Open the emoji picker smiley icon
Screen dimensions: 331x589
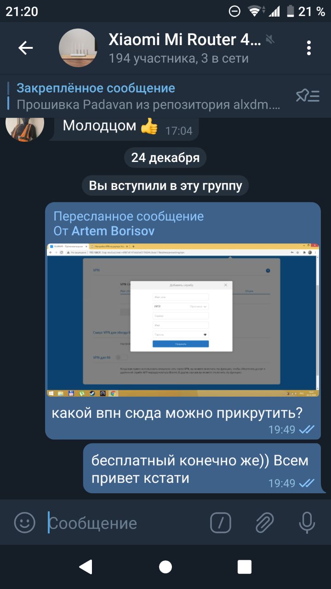click(x=25, y=522)
